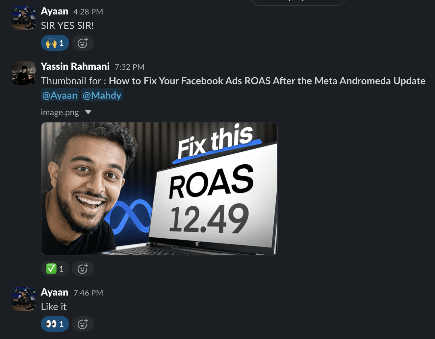Click the @Ayaan mention
The image size is (435, 339).
point(60,95)
